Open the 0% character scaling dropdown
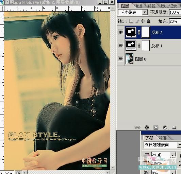 pos(173,173)
